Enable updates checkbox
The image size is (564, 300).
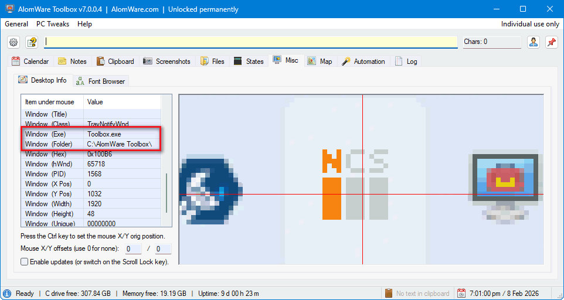(x=25, y=262)
